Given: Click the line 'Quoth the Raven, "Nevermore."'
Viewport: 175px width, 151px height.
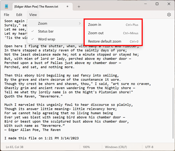Looking at the screenshot, I should click(x=33, y=96).
